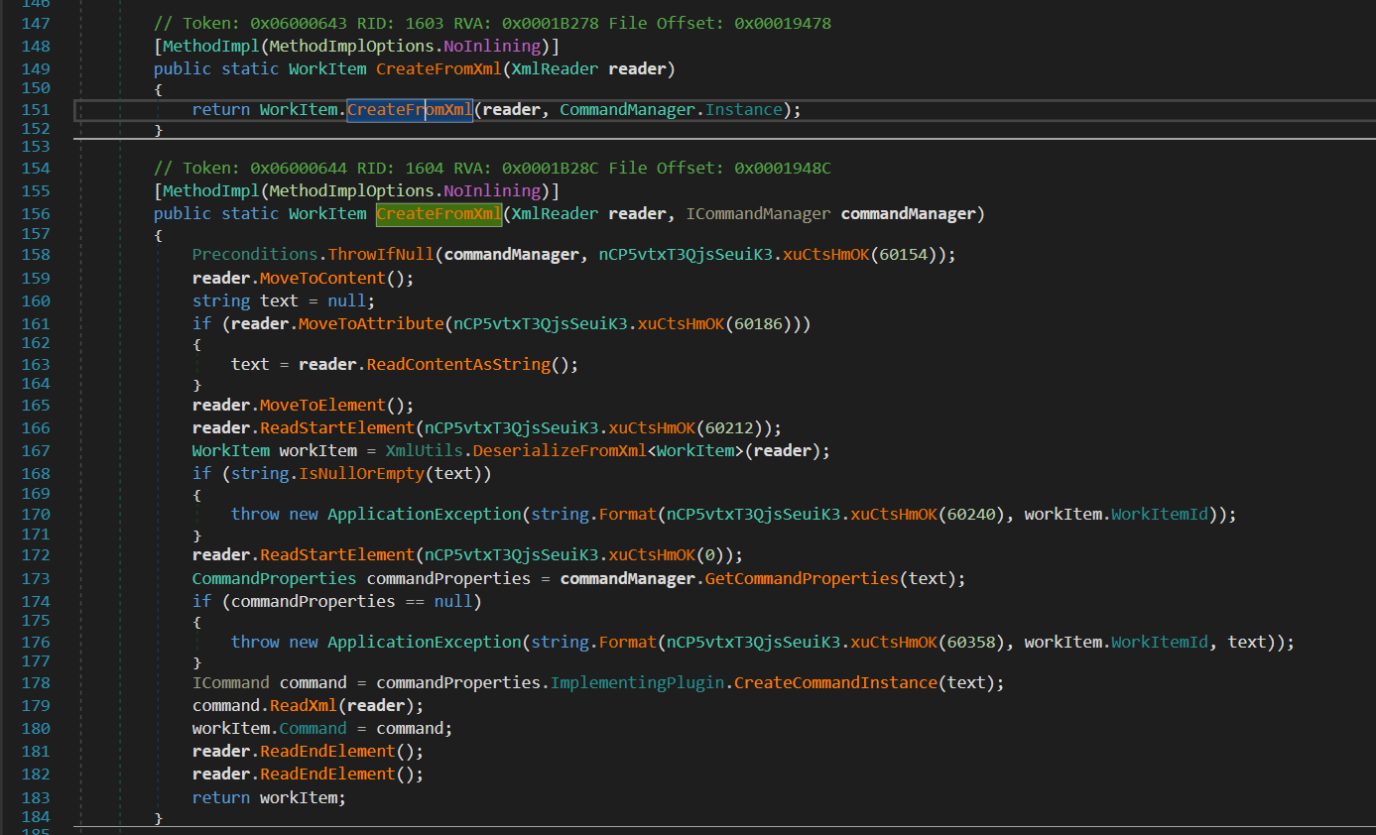
Task: Click the CreateFromXml call on line 151
Action: click(410, 110)
